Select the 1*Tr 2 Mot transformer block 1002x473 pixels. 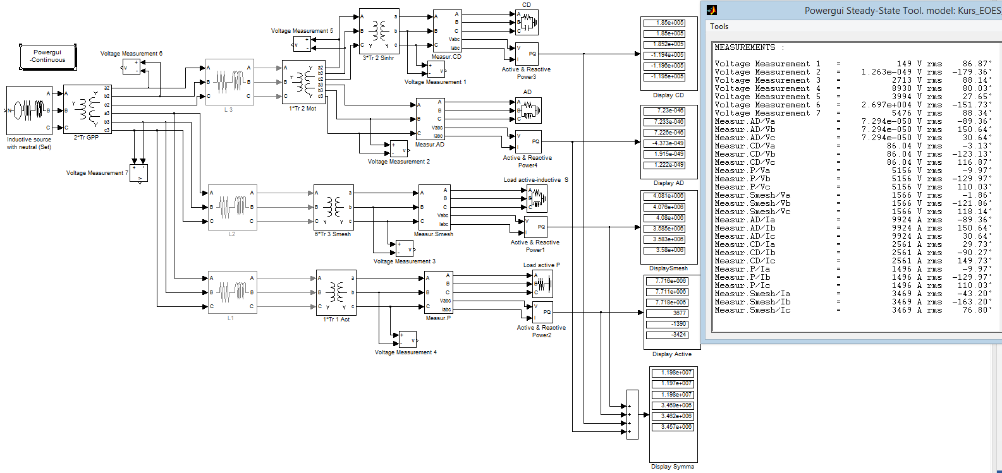(x=303, y=82)
